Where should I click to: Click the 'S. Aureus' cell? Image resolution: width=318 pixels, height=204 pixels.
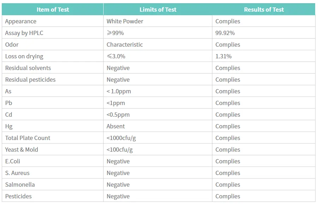coord(17,173)
